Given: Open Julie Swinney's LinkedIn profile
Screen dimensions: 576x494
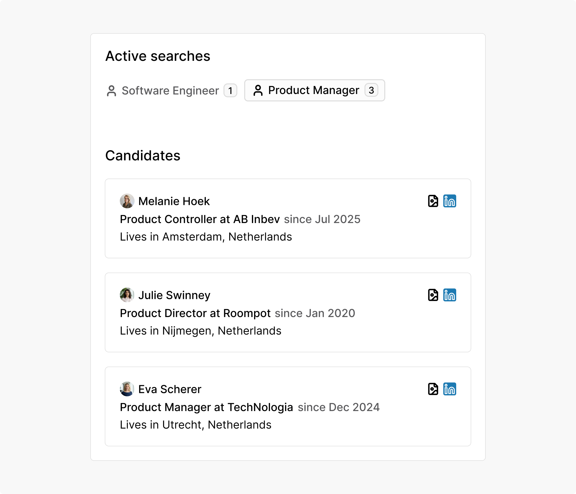Looking at the screenshot, I should pos(450,295).
